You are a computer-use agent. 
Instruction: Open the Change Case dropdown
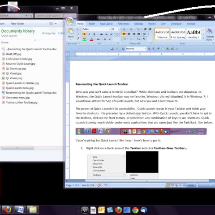(x=99, y=39)
